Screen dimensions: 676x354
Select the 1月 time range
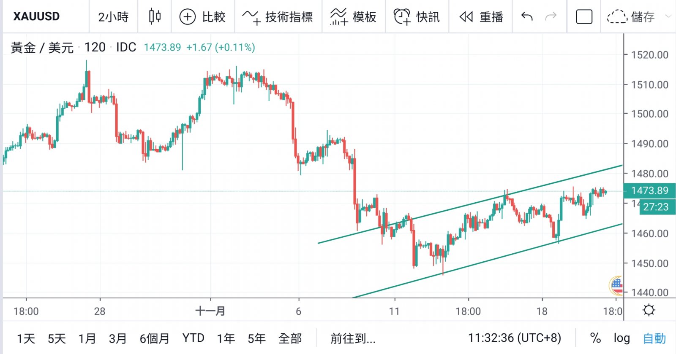coord(87,338)
